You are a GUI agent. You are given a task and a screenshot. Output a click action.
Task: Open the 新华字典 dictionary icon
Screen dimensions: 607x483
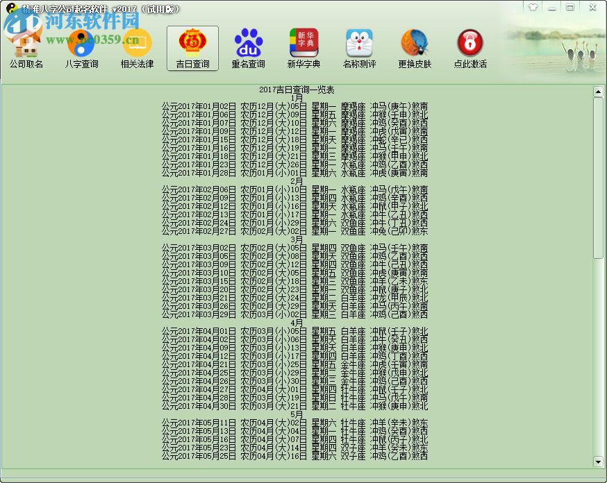pyautogui.click(x=304, y=49)
